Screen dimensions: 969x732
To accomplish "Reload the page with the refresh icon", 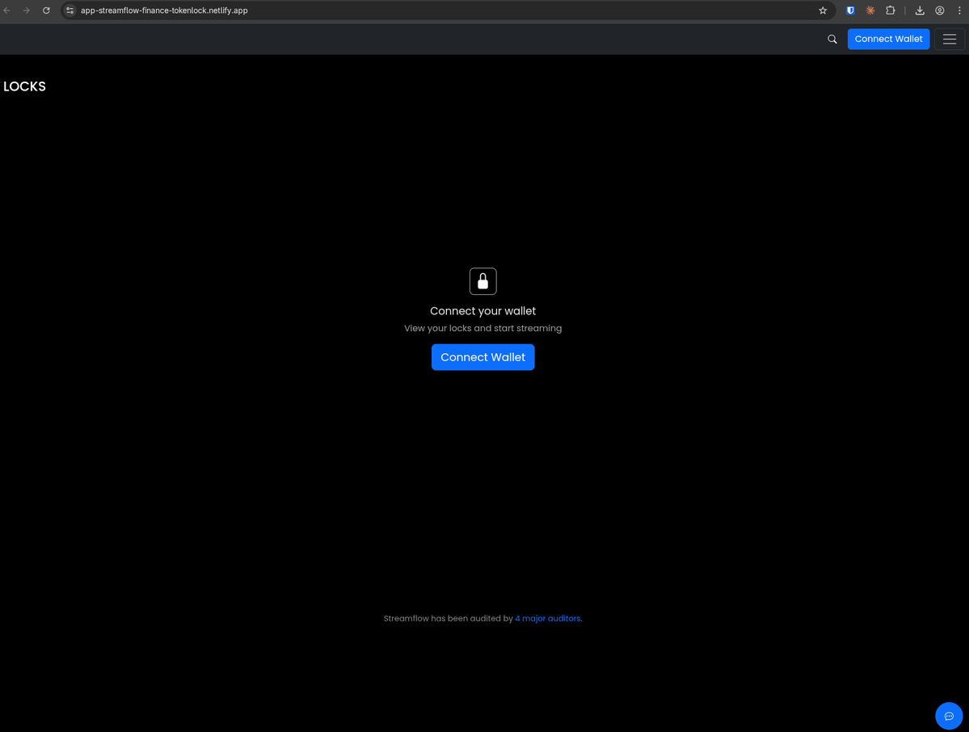I will 46,11.
